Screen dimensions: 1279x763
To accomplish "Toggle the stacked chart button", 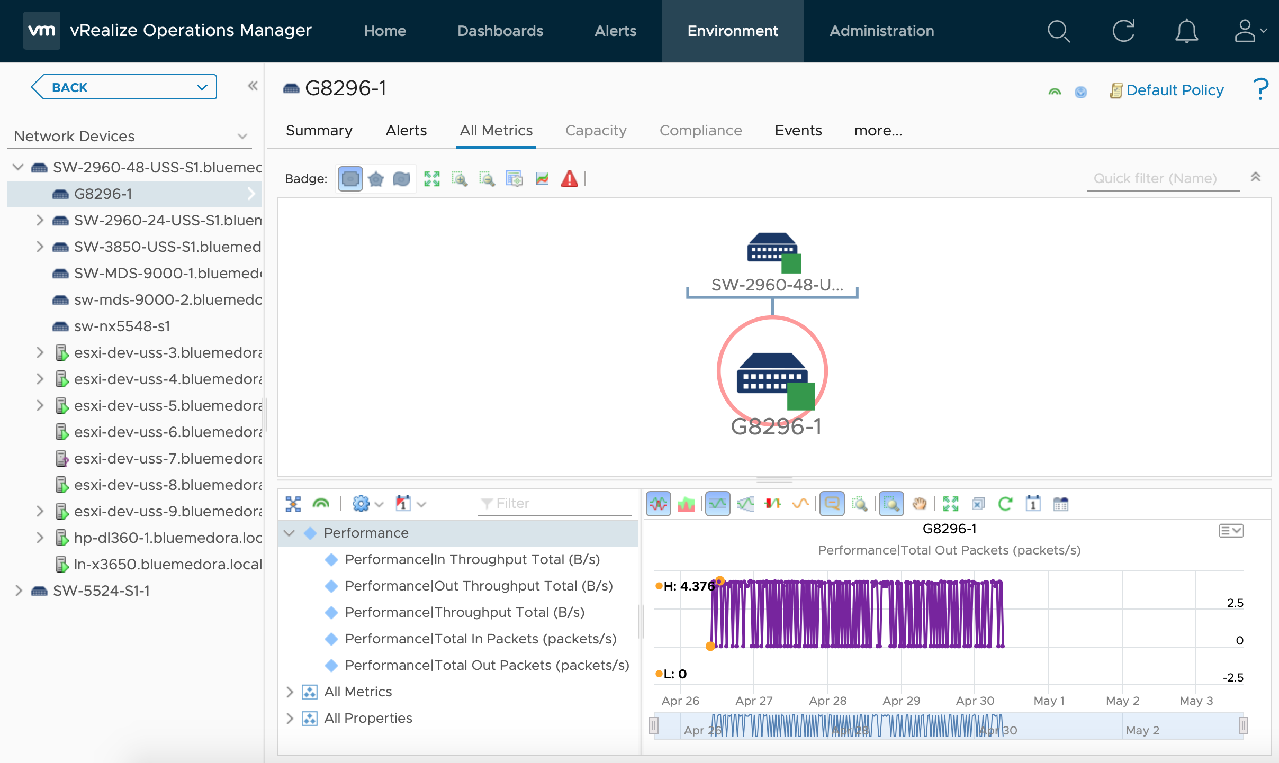I will point(686,504).
